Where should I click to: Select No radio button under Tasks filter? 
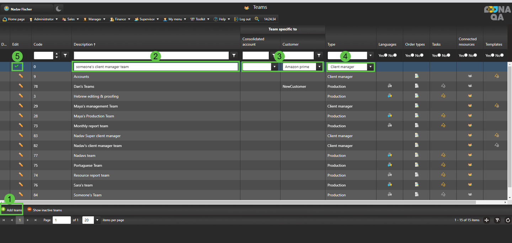coord(448,55)
